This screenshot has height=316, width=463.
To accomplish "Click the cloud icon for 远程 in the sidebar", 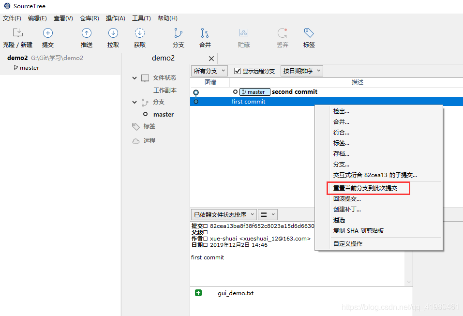I will click(136, 141).
